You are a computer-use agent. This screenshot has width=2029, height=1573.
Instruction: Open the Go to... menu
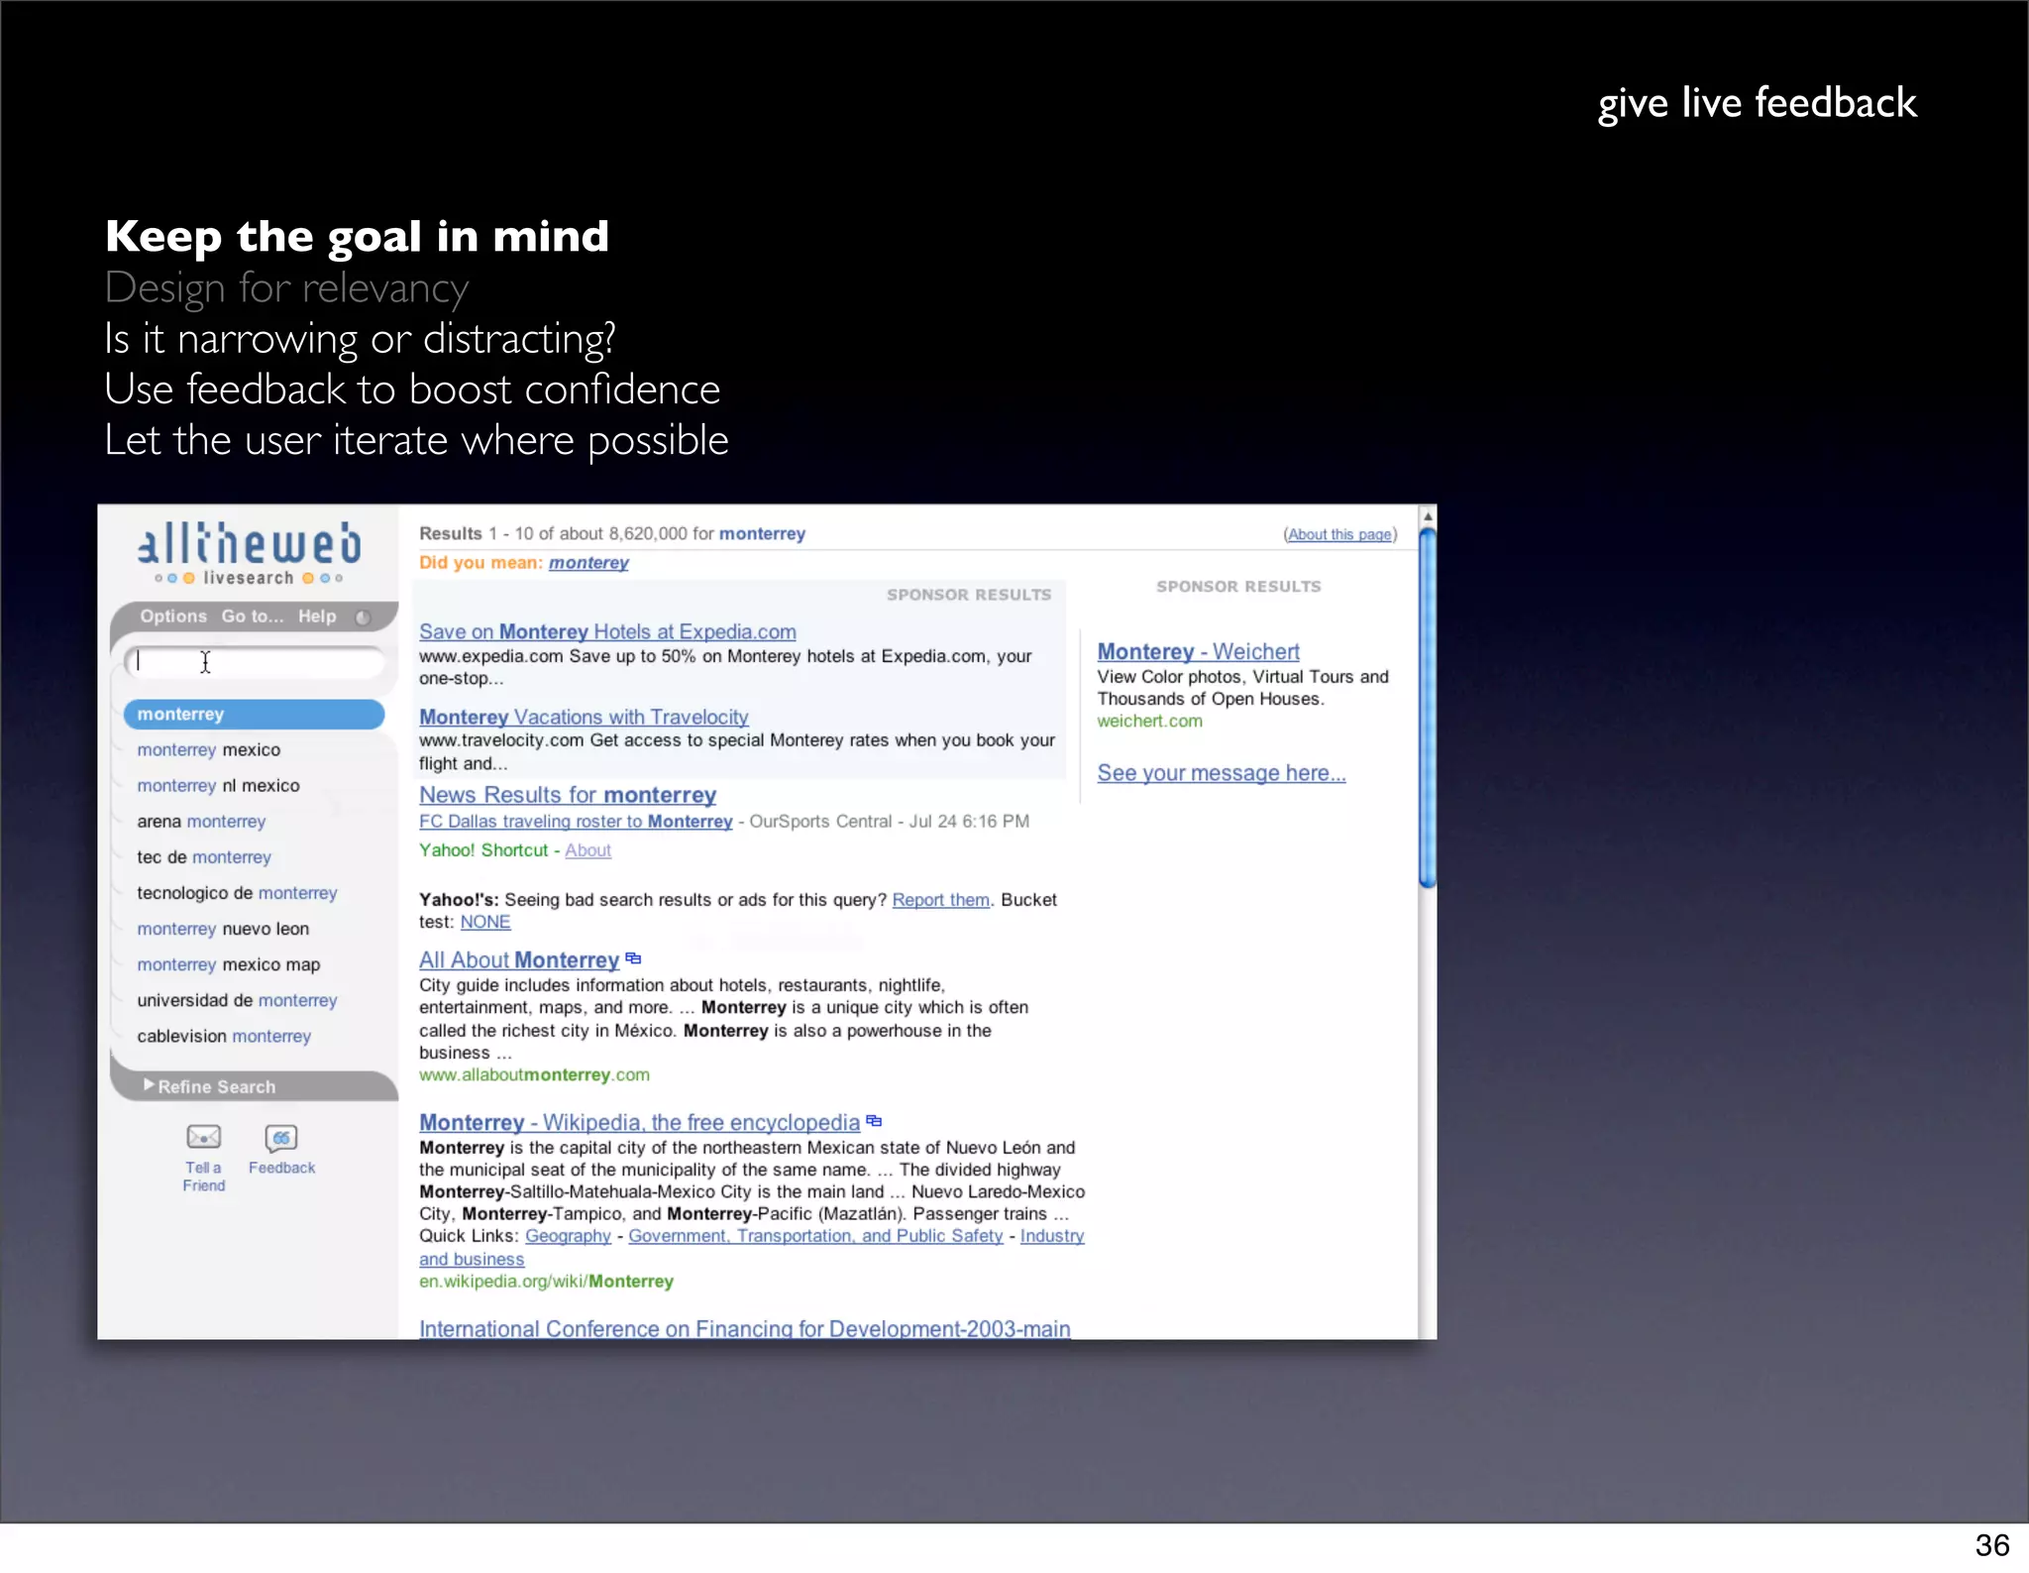click(252, 616)
